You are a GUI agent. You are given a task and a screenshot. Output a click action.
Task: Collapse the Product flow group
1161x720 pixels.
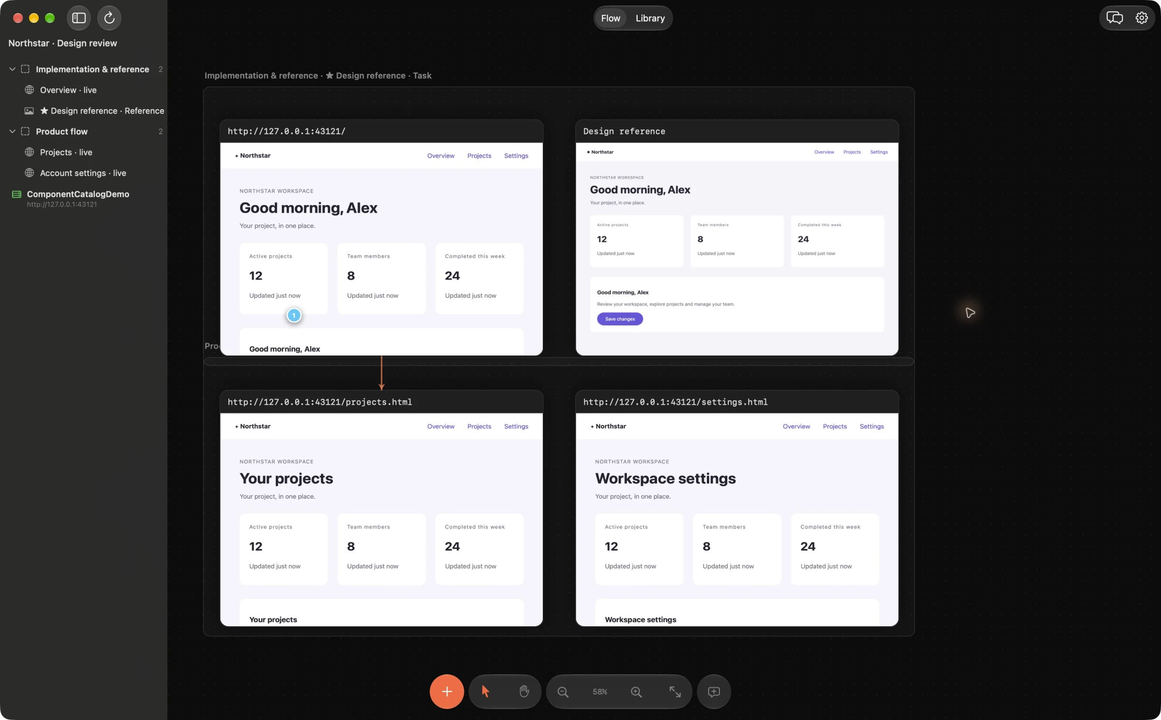click(x=12, y=132)
